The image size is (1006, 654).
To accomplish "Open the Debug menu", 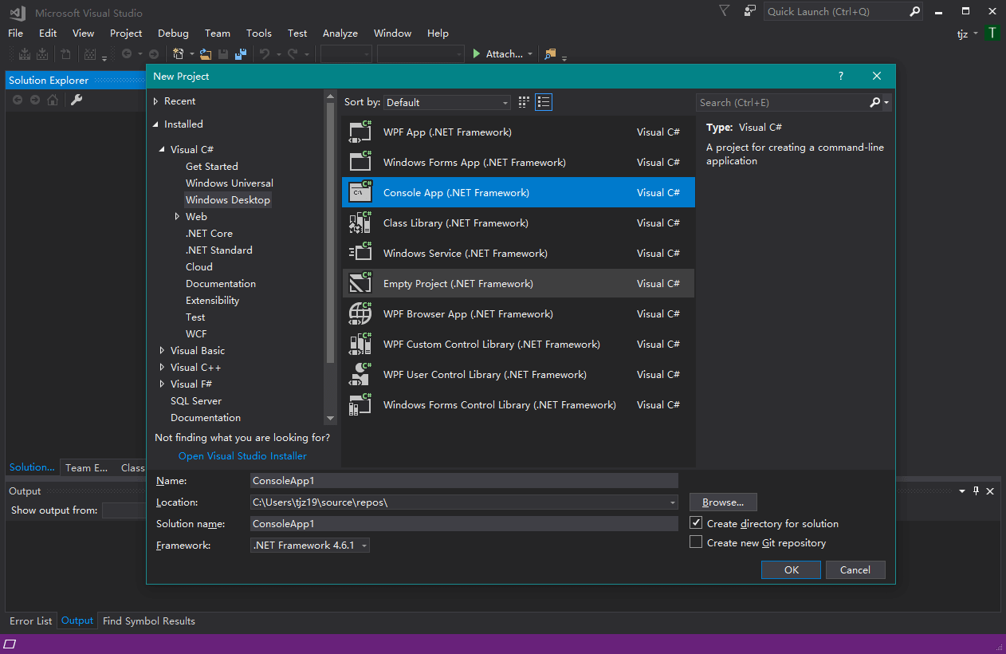I will coord(173,33).
